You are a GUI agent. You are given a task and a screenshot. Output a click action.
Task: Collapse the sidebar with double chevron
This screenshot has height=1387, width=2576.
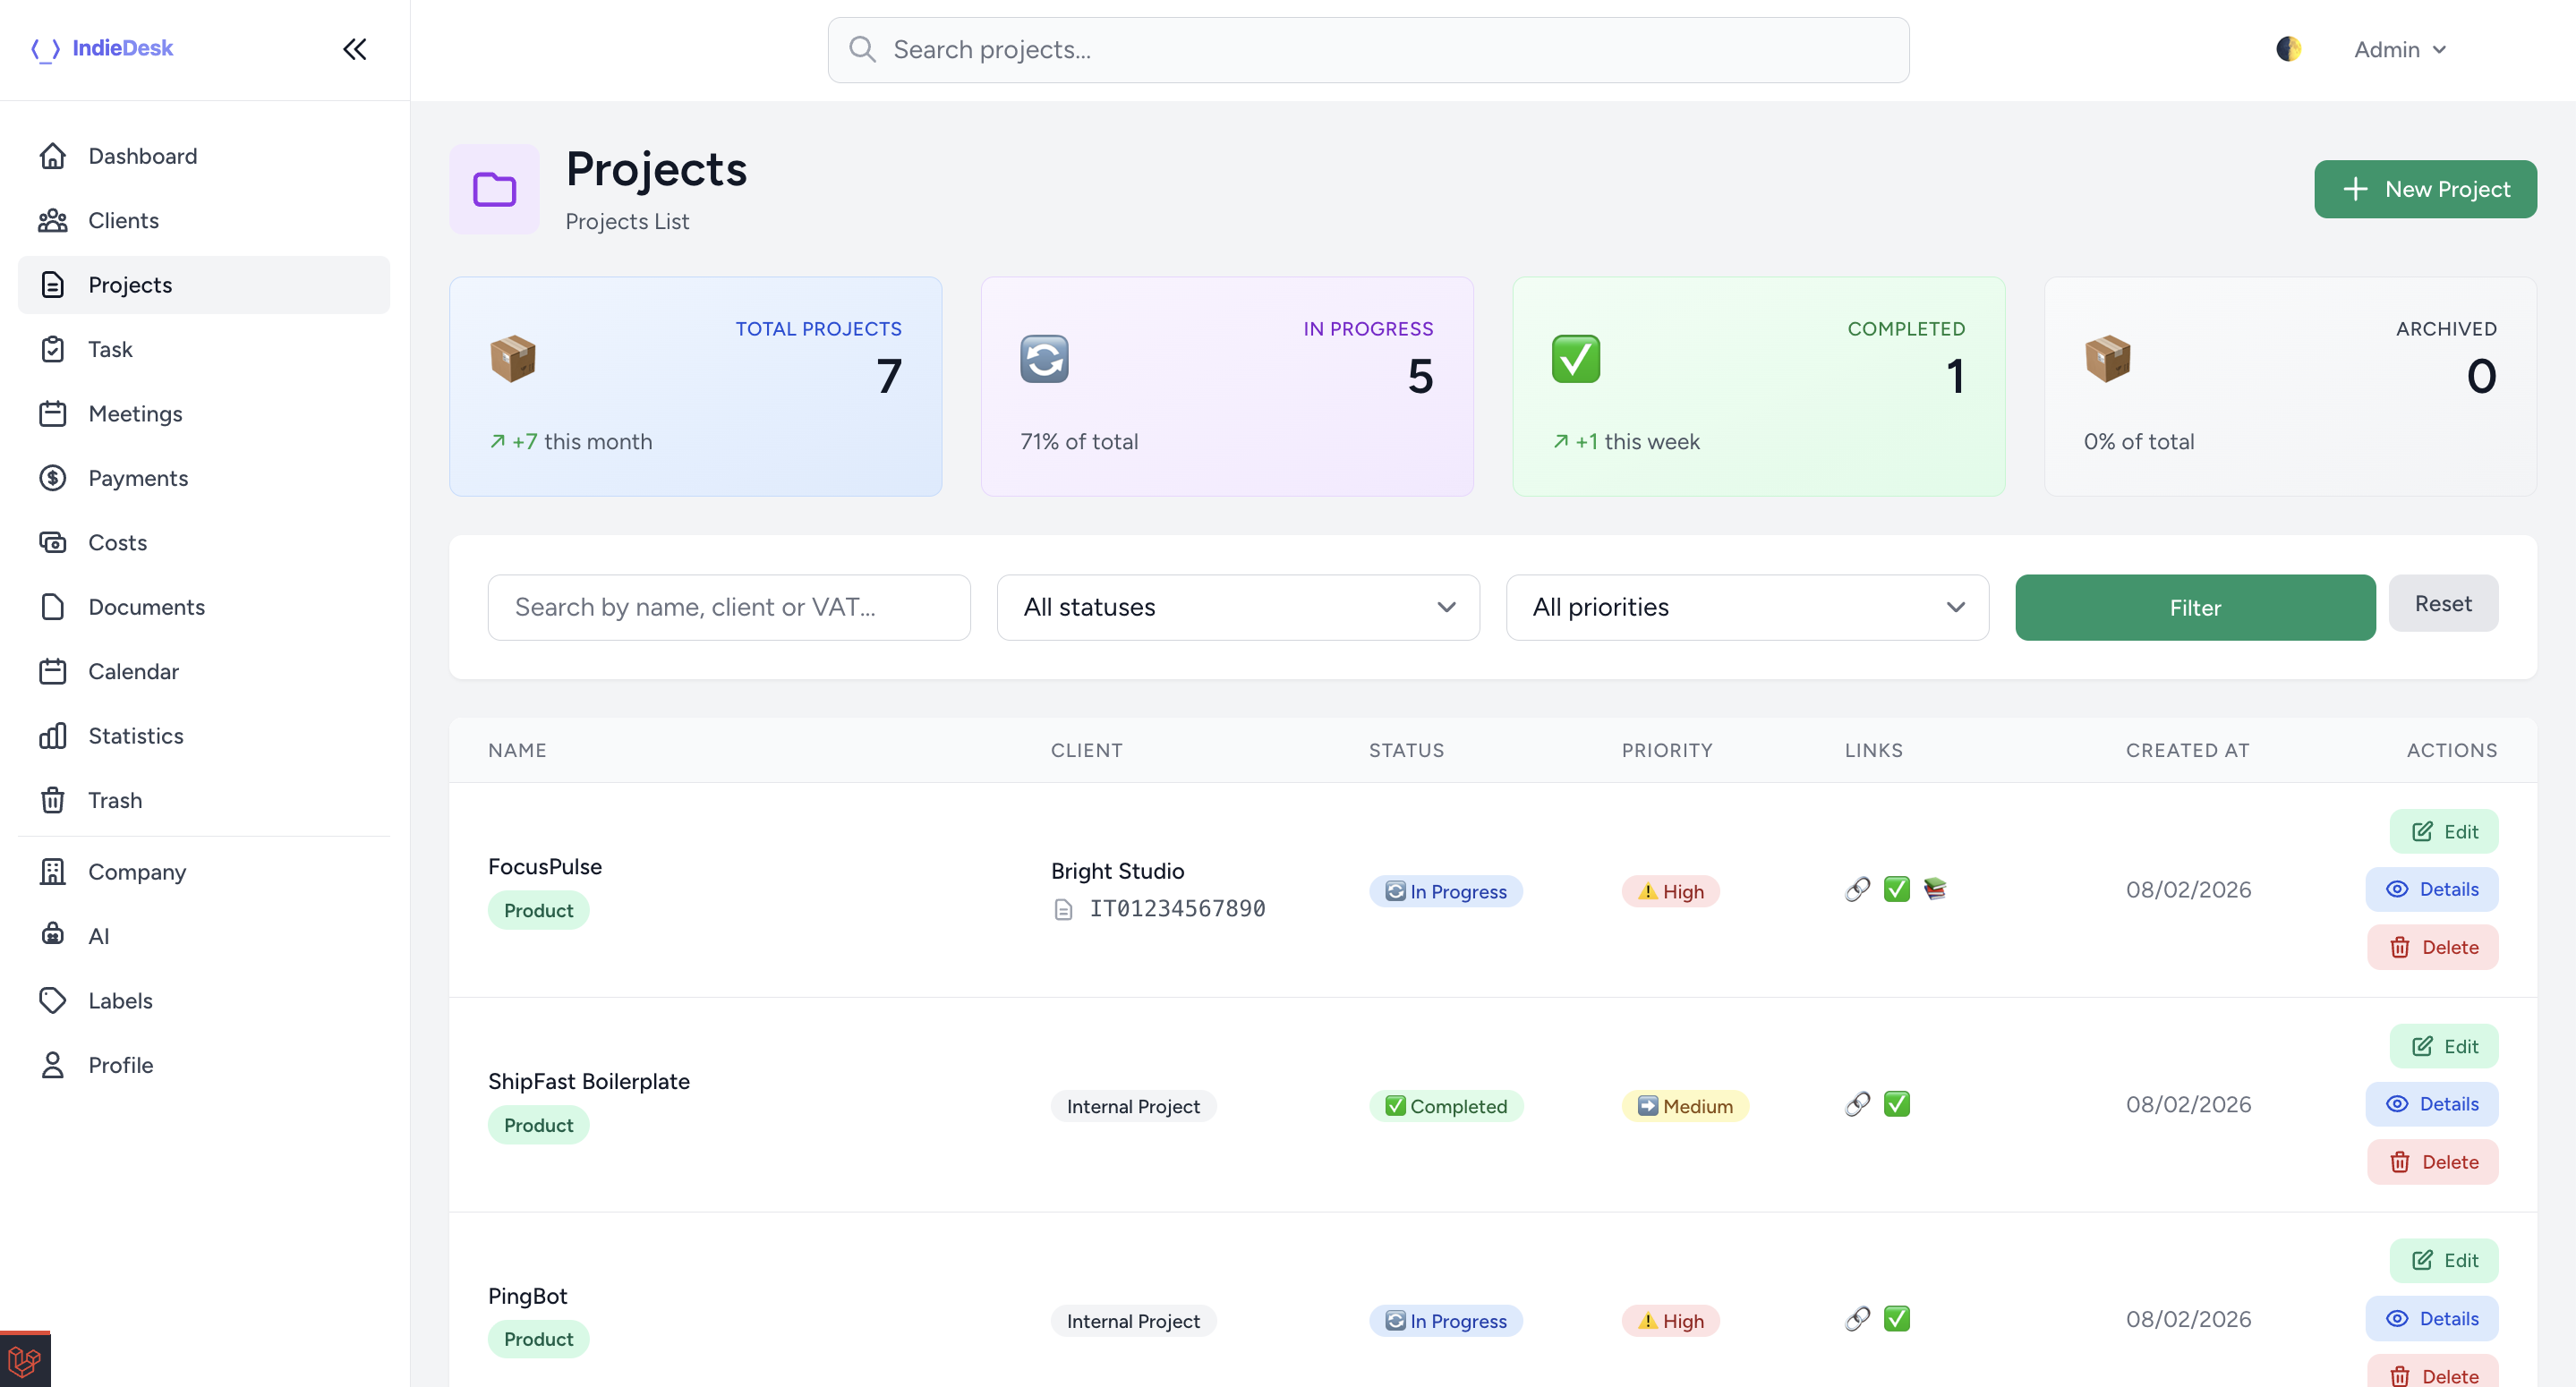tap(354, 49)
